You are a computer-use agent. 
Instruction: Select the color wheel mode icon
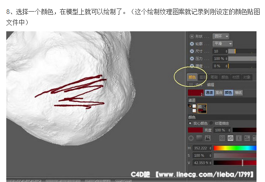pyautogui.click(x=191, y=138)
